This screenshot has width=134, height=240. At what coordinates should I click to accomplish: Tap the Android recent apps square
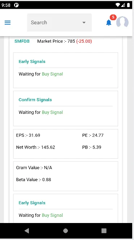click(104, 231)
